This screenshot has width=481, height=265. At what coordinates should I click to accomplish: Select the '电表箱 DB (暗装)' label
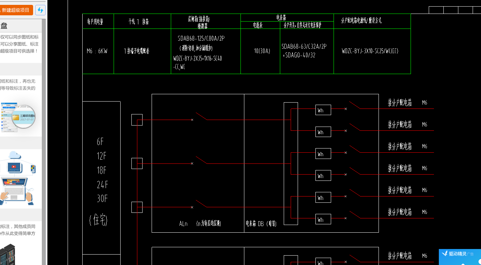261,224
